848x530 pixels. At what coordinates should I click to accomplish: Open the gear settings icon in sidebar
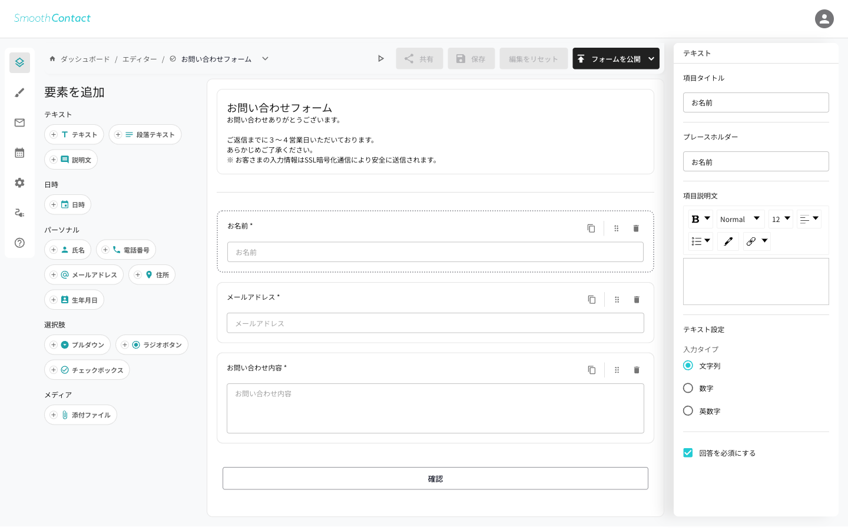tap(19, 183)
